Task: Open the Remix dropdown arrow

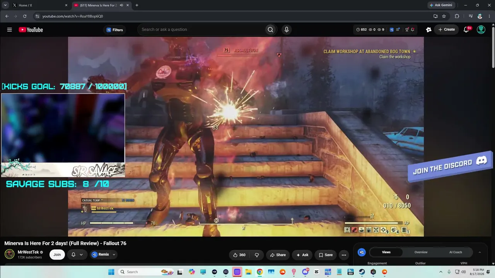Action: (114, 254)
